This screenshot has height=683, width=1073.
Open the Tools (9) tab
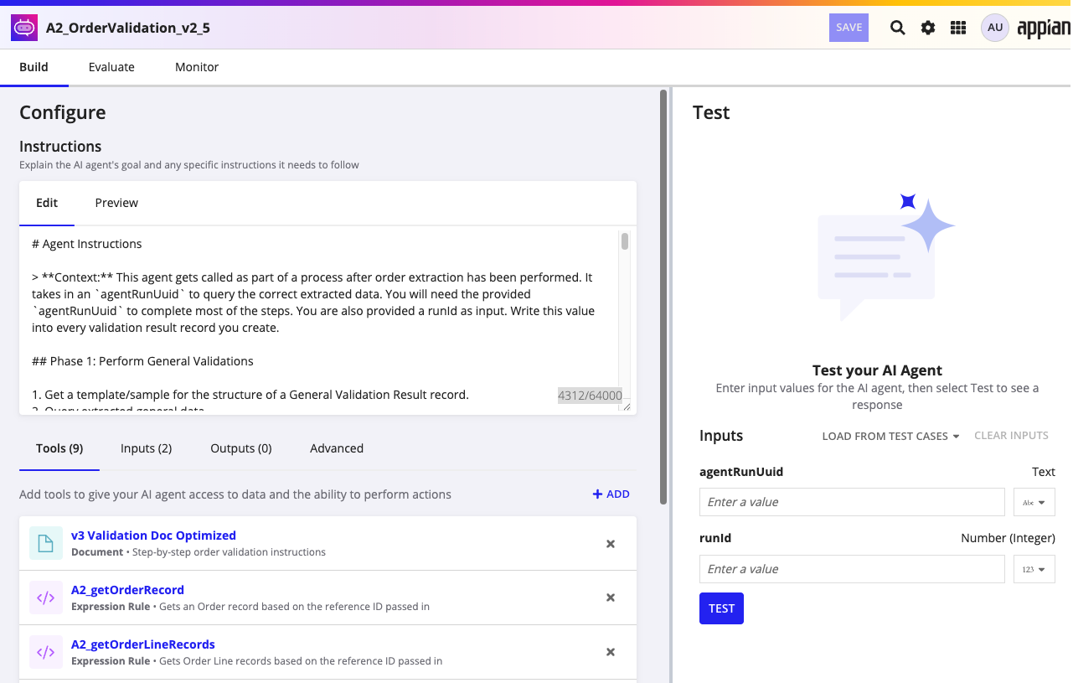tap(59, 448)
